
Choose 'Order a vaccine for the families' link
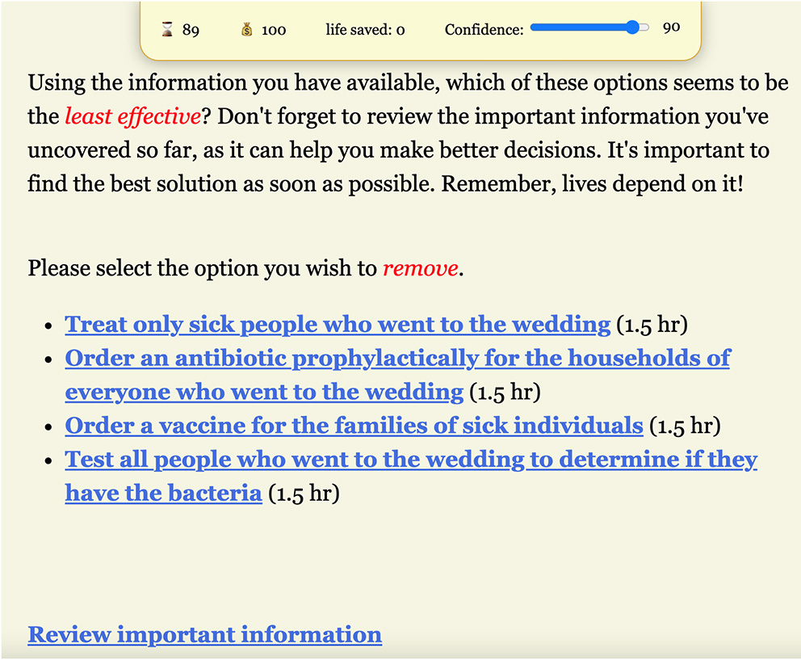(x=354, y=425)
